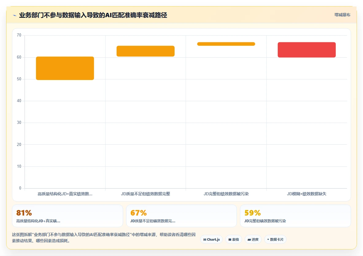363x256 pixels.
Task: Click the chart title 业务部门不参与数据输入导致的AI匹配准确率衰减路径
Action: pyautogui.click(x=93, y=15)
